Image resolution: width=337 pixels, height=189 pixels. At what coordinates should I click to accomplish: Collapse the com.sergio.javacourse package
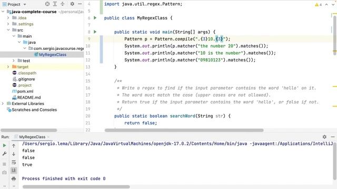pyautogui.click(x=25, y=48)
